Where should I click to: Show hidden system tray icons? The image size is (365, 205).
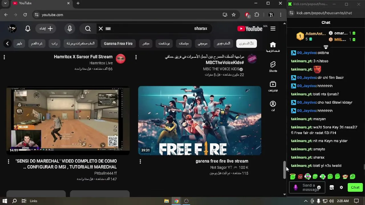click(x=306, y=201)
